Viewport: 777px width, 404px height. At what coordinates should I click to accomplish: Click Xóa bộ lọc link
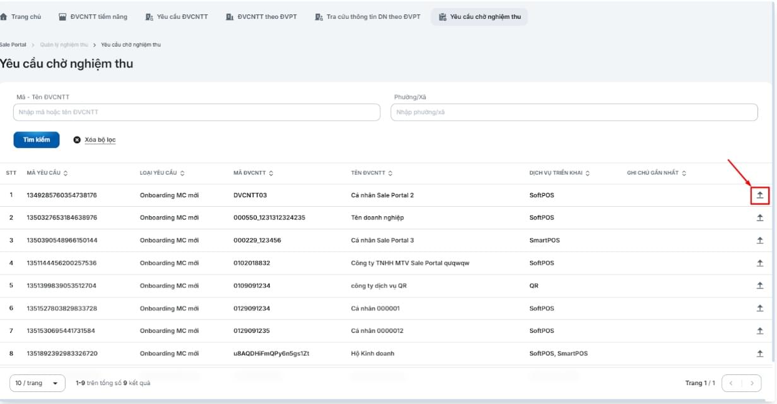100,140
